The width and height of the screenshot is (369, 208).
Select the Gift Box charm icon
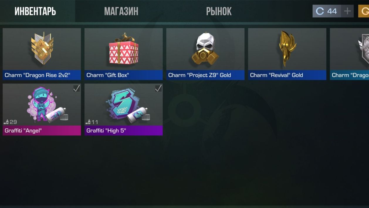tap(123, 48)
